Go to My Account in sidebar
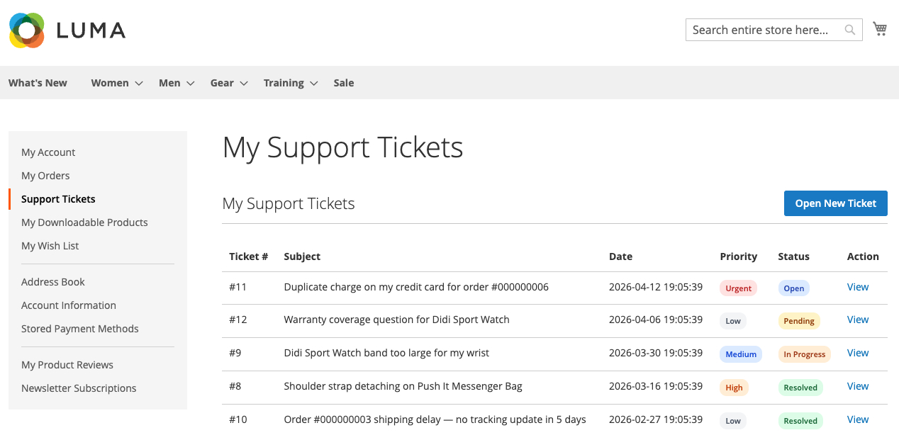 click(x=48, y=152)
